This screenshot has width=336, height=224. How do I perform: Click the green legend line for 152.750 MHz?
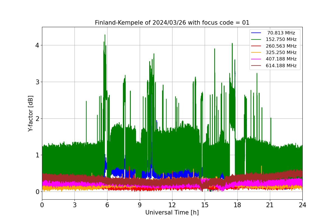256,39
